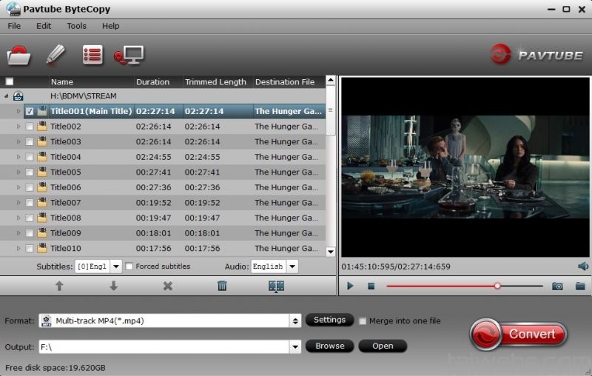The image size is (592, 376).
Task: Enable the Forced subtitles checkbox
Action: click(x=129, y=266)
